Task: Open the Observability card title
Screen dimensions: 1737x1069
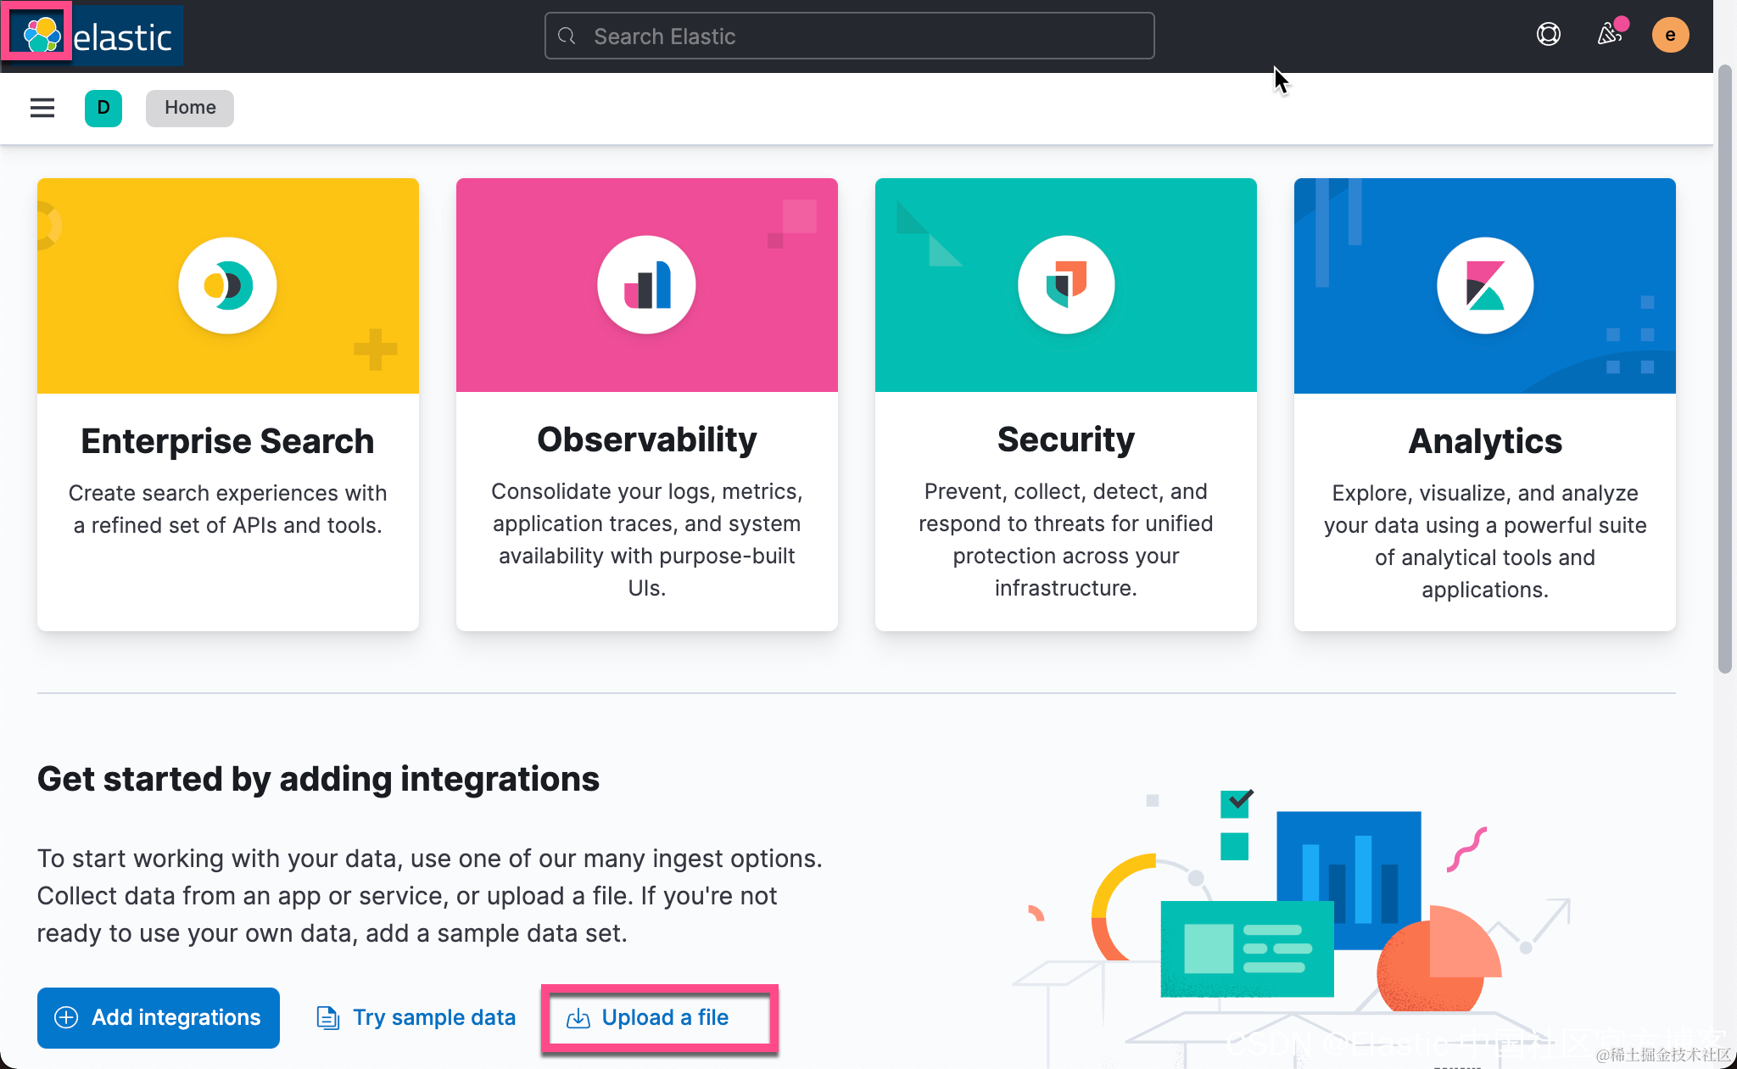Action: [x=646, y=439]
